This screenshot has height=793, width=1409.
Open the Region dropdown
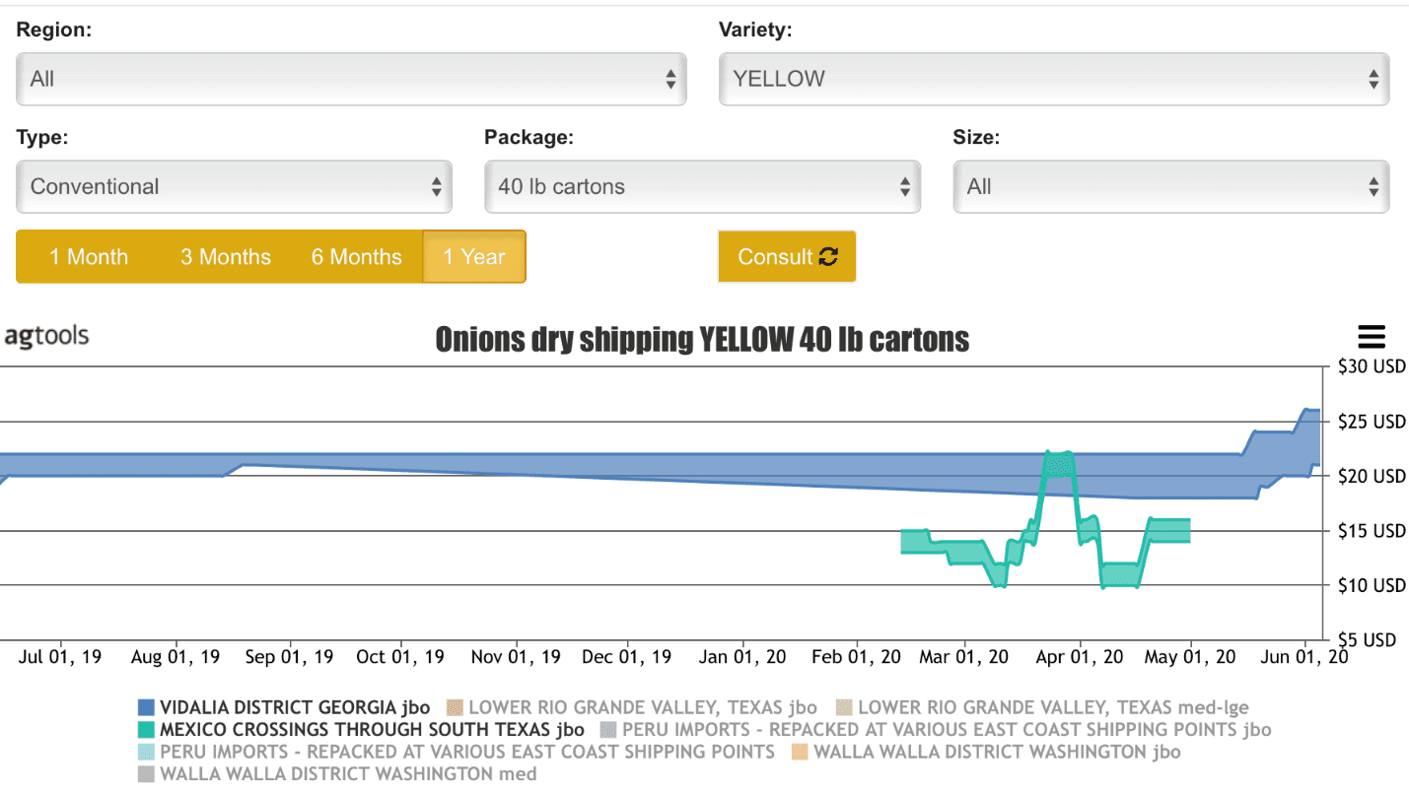[x=351, y=79]
